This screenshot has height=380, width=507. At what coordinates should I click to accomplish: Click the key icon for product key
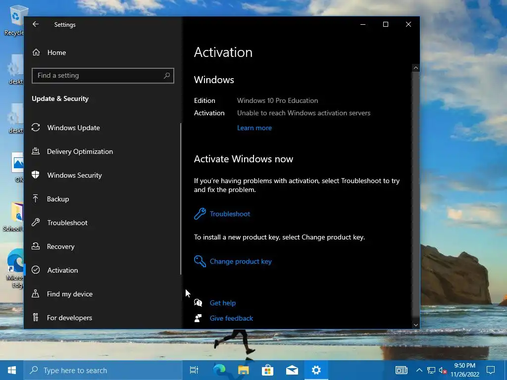pos(200,261)
